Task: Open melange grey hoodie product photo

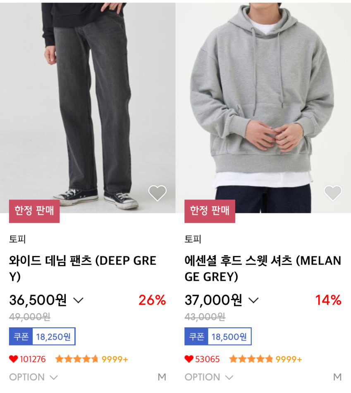Action: tap(263, 103)
